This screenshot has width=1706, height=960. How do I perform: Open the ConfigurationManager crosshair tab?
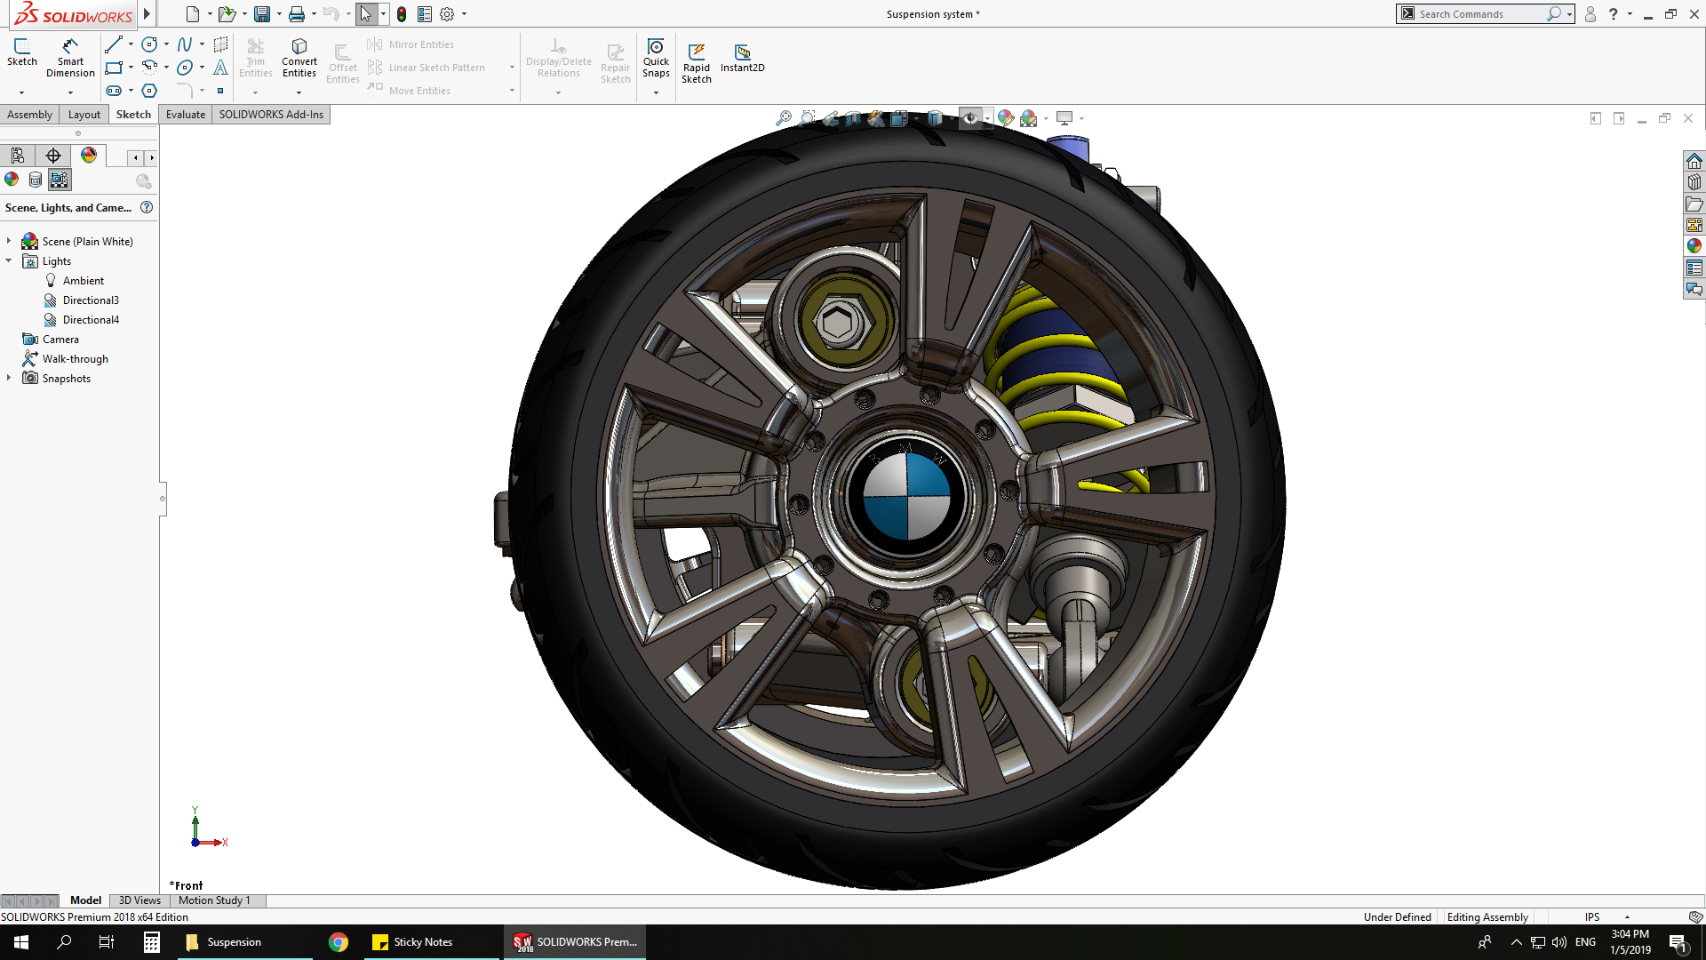(53, 156)
